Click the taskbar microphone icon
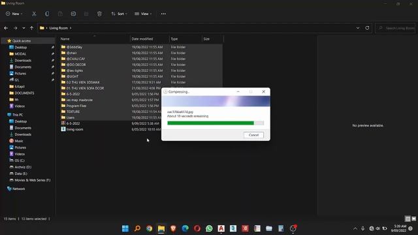418x235 pixels. [363, 228]
